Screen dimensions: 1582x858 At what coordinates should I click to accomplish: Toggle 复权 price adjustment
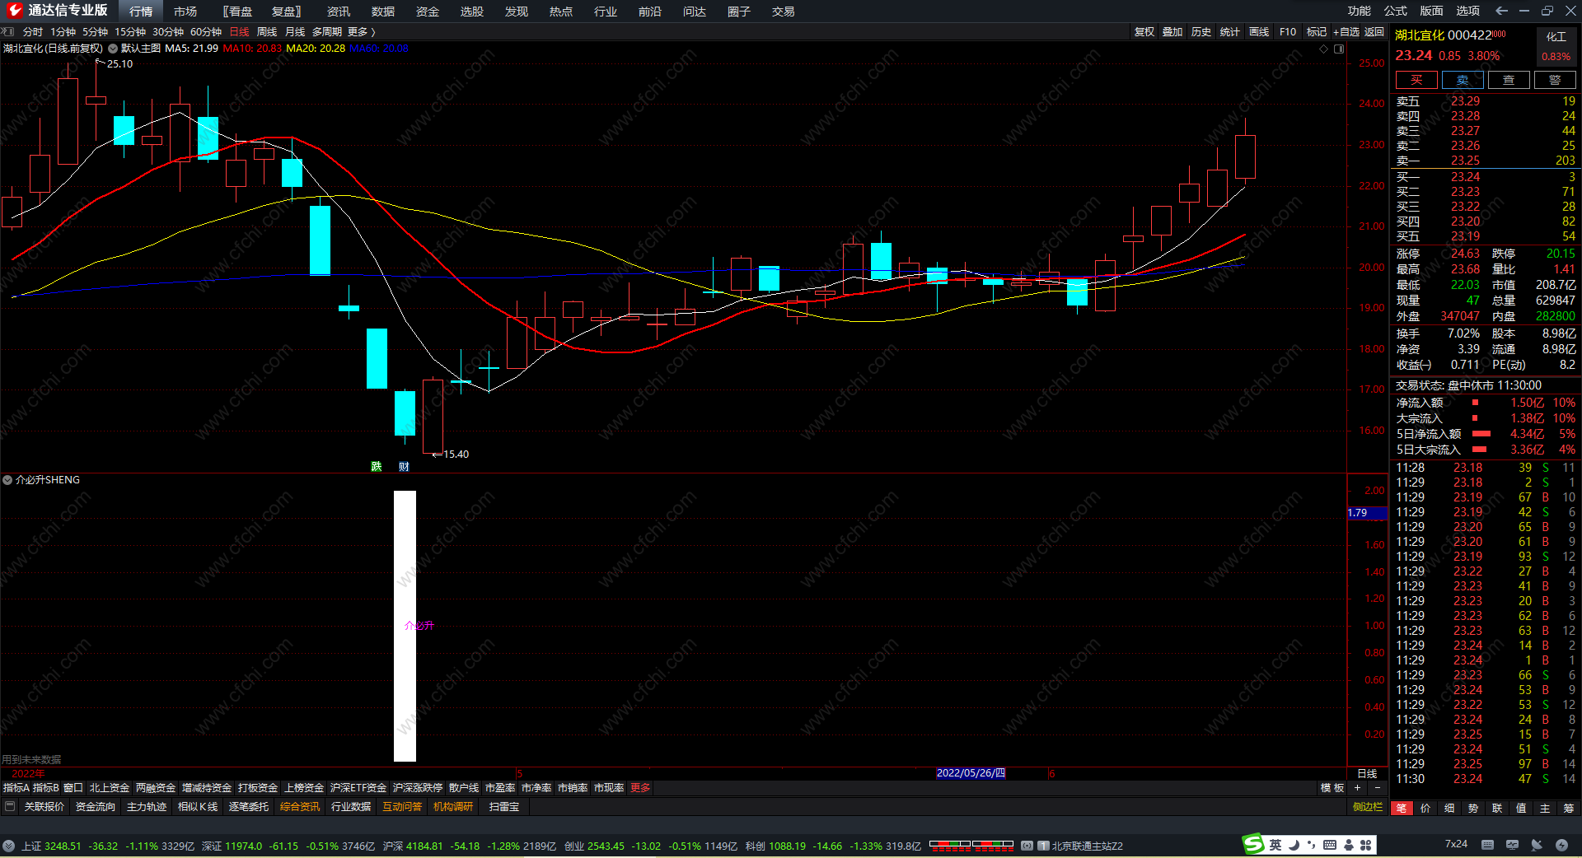tap(1144, 31)
